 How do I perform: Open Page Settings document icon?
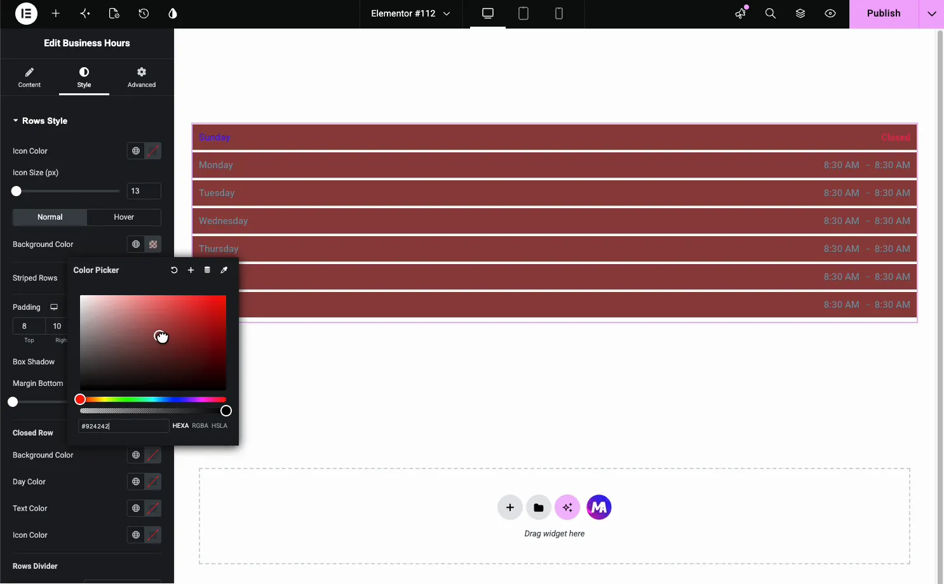114,13
